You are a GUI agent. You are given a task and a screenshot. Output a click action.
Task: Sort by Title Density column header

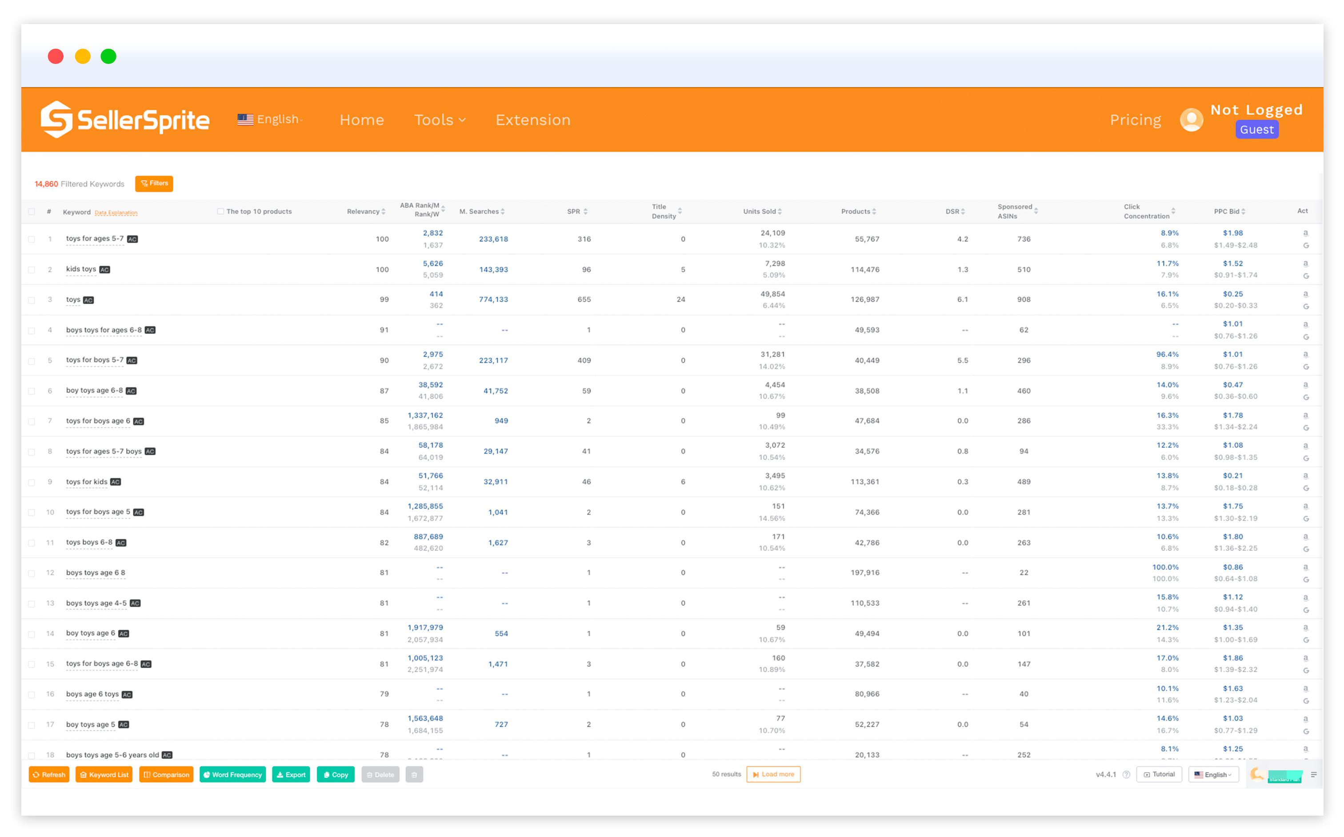tap(667, 212)
